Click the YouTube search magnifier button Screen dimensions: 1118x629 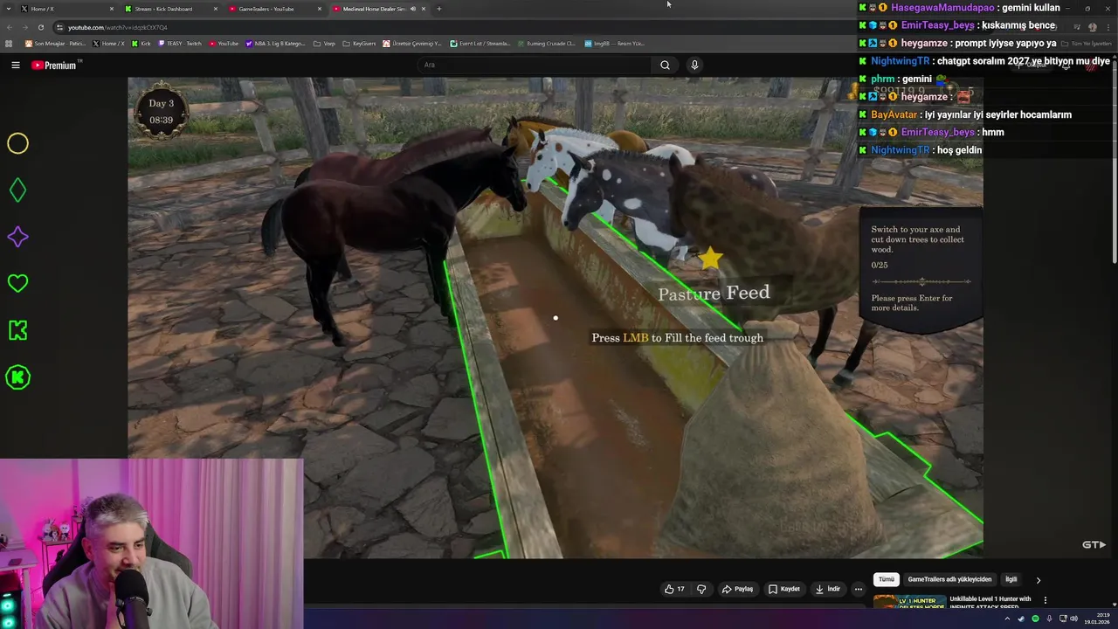coord(665,65)
